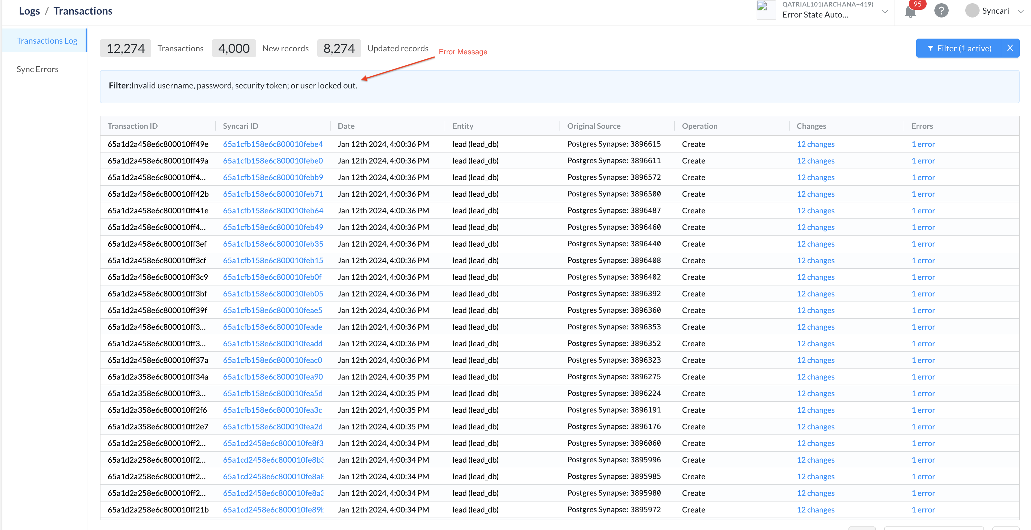1031x530 pixels.
Task: Open Syncari ID 65a1cfb158e6c800010febe4
Action: 273,144
